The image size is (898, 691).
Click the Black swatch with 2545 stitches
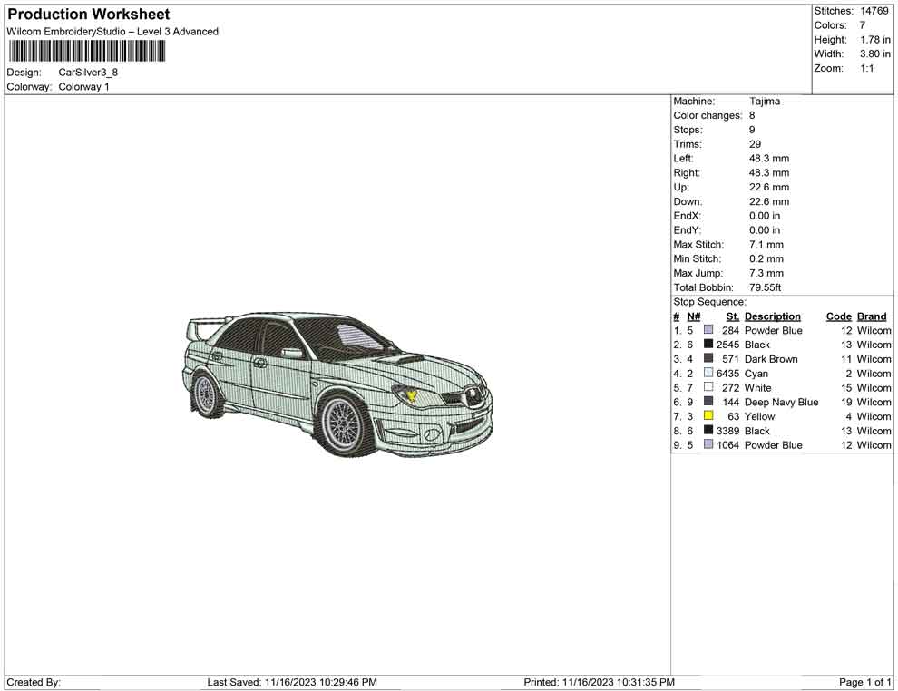click(x=708, y=345)
